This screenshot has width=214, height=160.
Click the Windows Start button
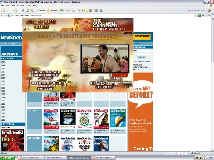[7, 158]
